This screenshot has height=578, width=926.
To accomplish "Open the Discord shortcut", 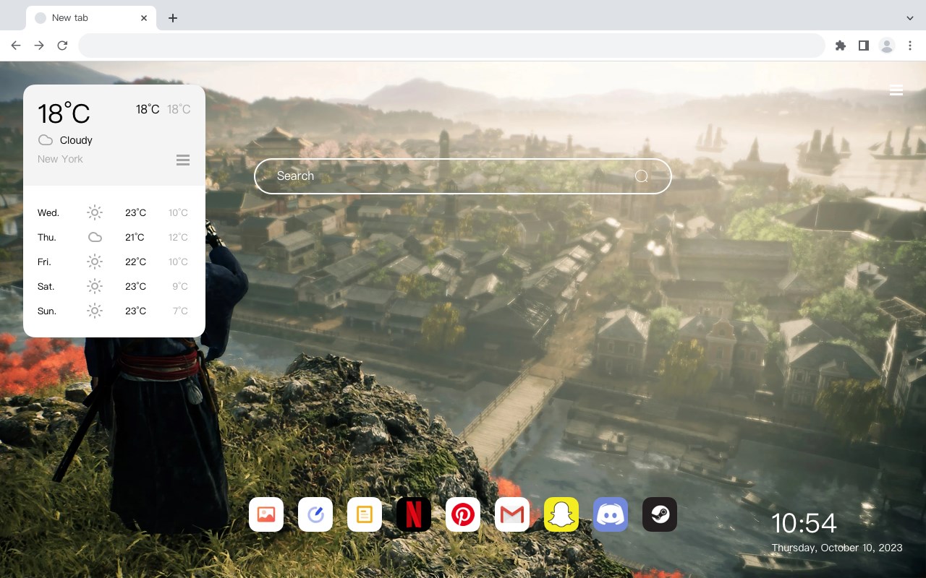I will [x=611, y=514].
